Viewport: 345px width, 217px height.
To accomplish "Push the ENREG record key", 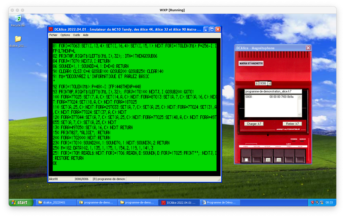I will click(x=246, y=156).
